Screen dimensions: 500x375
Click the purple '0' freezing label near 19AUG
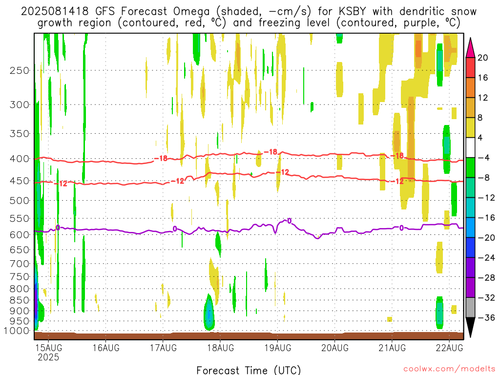pos(289,221)
